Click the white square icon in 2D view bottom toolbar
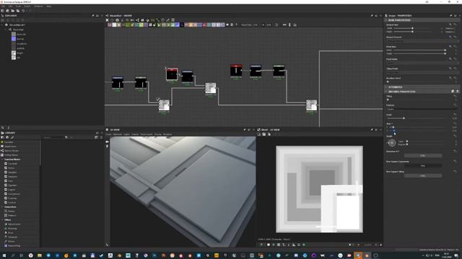This screenshot has height=259, width=462. click(269, 245)
